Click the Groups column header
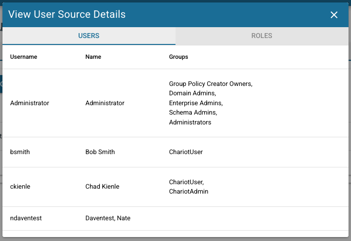 (178, 57)
